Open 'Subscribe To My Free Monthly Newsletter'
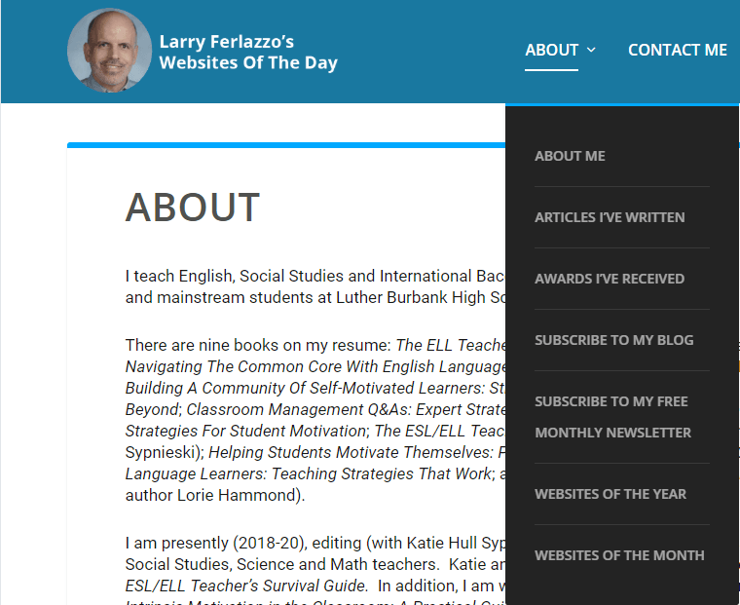Image resolution: width=740 pixels, height=605 pixels. pos(611,417)
